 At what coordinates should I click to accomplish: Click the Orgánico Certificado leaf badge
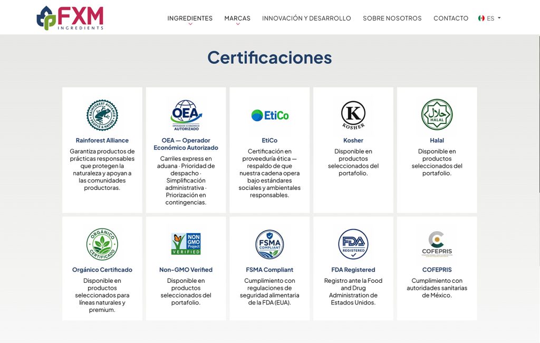pos(102,244)
